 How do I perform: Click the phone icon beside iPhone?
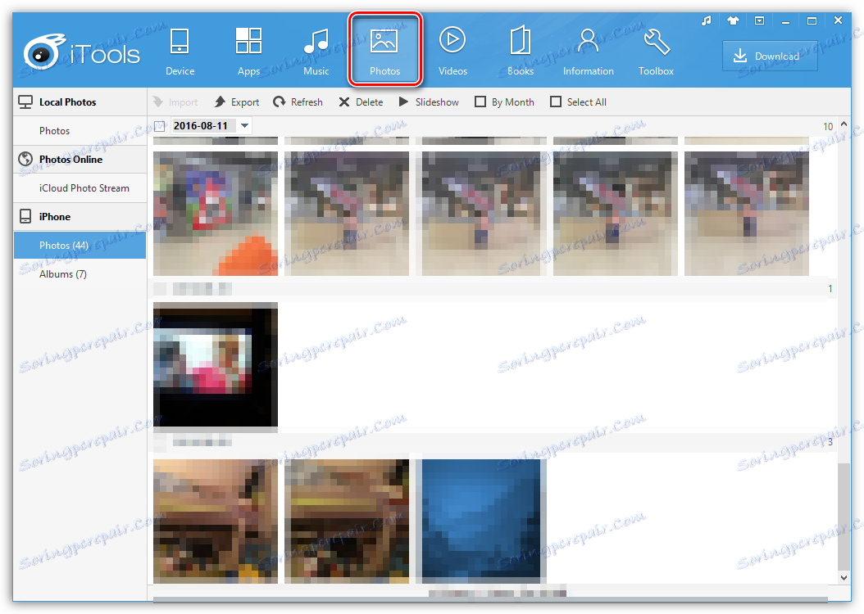tap(25, 216)
